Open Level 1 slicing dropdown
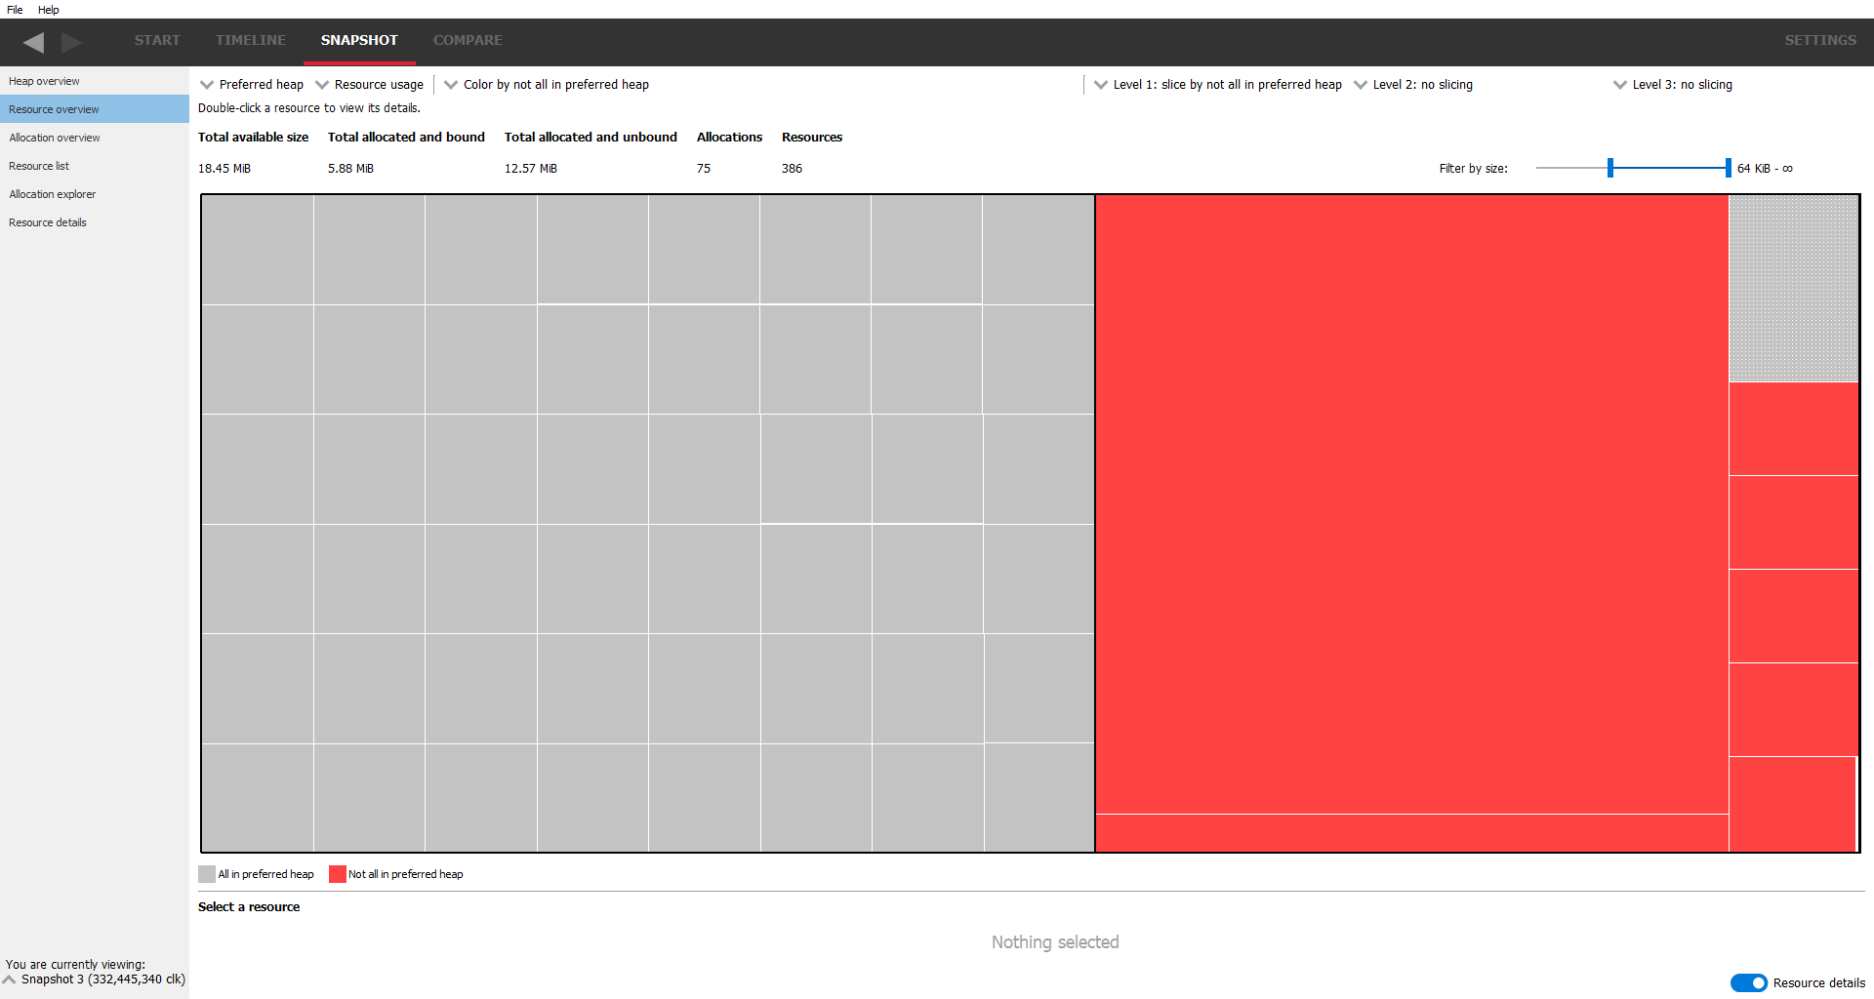 [x=1217, y=85]
